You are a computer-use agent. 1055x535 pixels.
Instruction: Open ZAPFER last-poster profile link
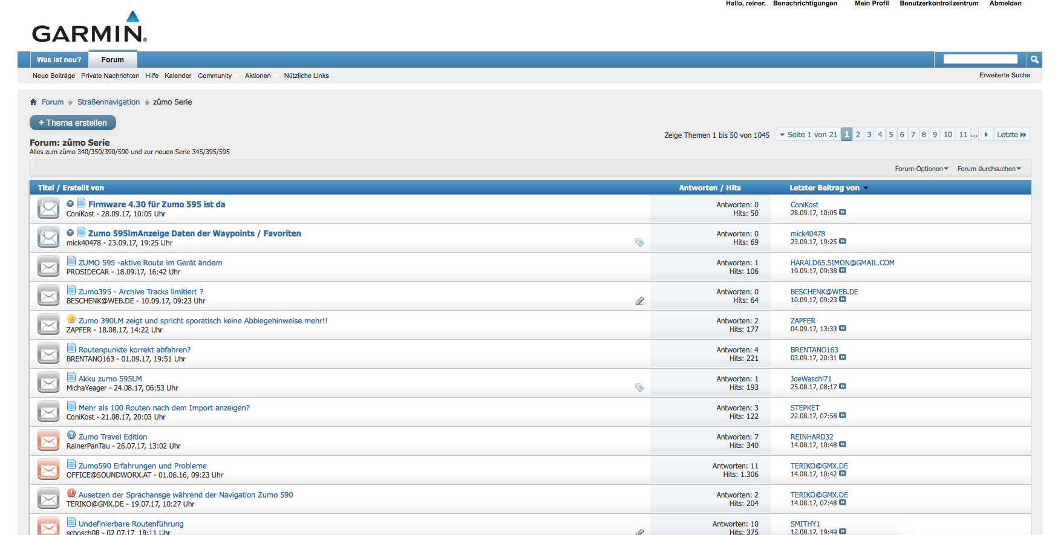click(x=803, y=321)
